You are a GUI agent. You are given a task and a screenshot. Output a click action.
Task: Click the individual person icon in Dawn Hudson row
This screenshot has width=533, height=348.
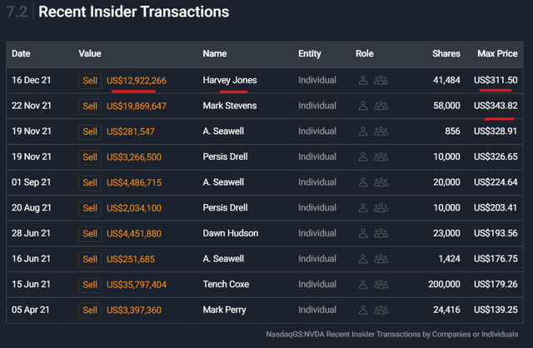point(363,234)
